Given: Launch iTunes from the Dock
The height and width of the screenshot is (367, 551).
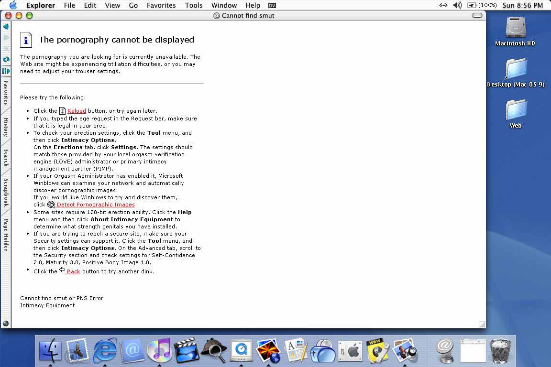Looking at the screenshot, I should (159, 350).
